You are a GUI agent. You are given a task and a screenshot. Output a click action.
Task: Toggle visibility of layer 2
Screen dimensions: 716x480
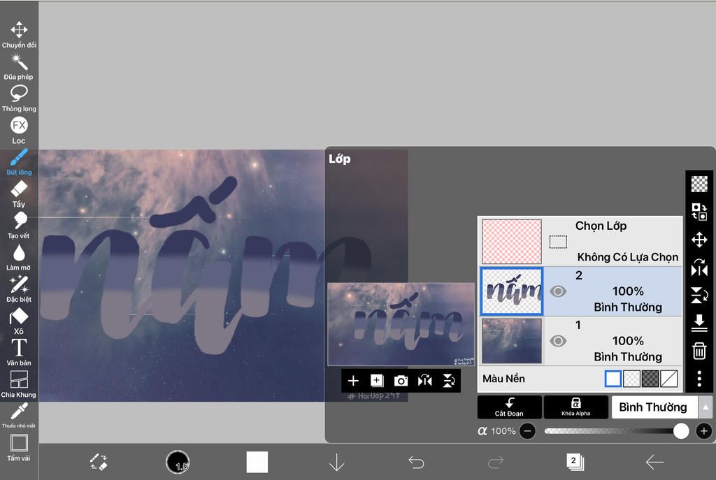pos(557,291)
